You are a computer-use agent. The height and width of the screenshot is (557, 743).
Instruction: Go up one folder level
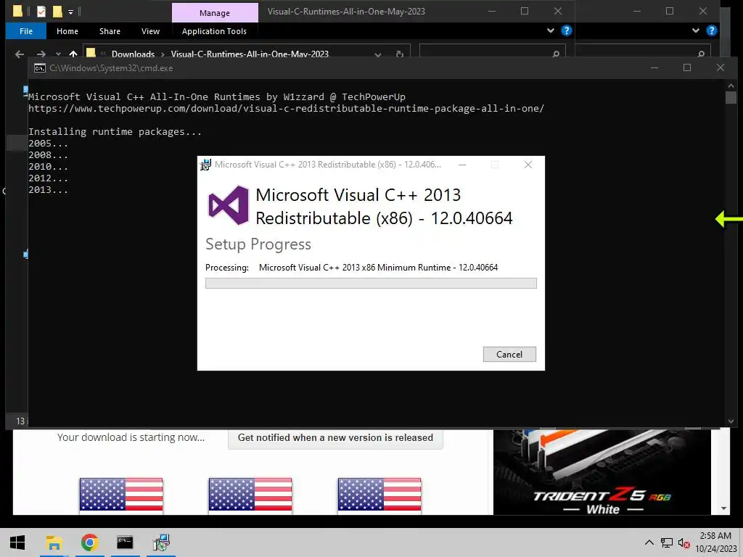pyautogui.click(x=73, y=54)
